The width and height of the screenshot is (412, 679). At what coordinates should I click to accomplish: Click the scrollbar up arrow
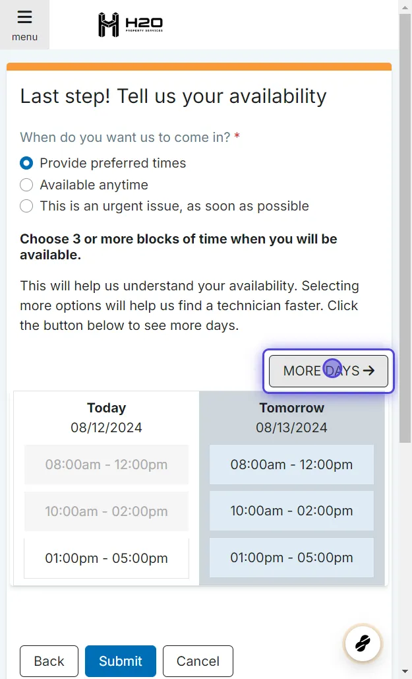(x=406, y=7)
